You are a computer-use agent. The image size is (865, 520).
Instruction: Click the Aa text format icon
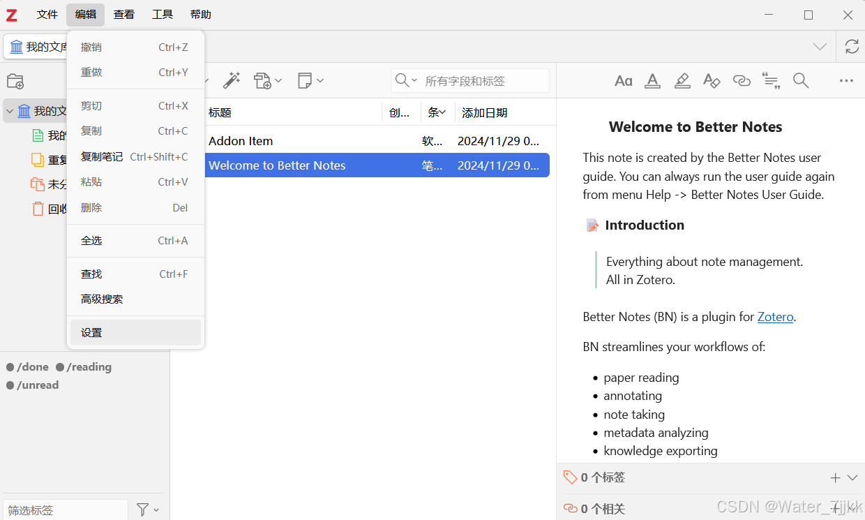tap(623, 81)
